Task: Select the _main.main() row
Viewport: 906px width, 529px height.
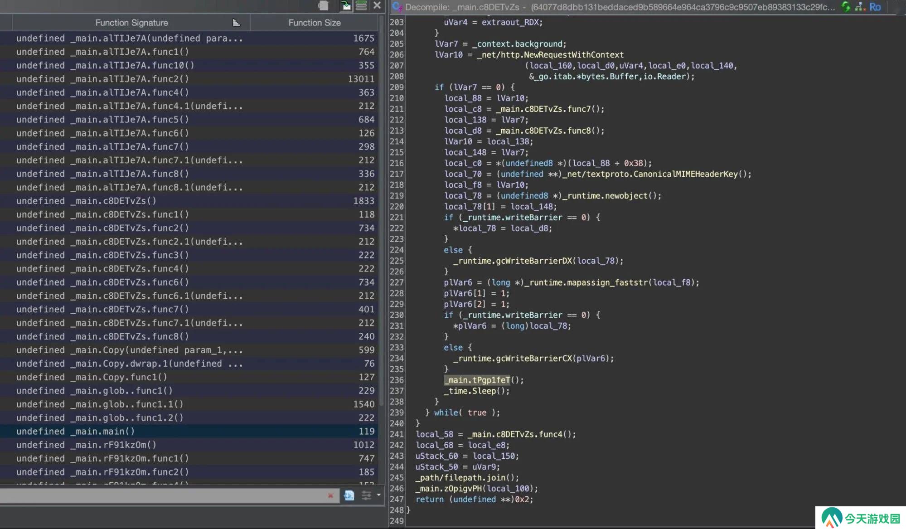Action: [189, 431]
